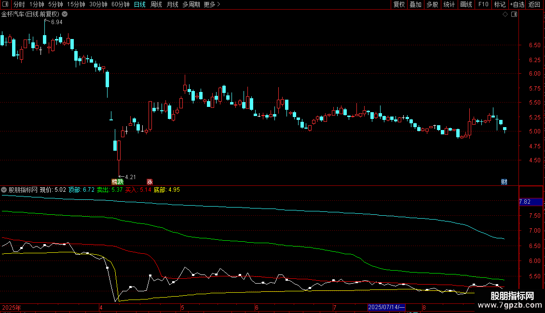This screenshot has width=545, height=313.
Task: Switch to 月线 monthly chart
Action: [x=172, y=4]
